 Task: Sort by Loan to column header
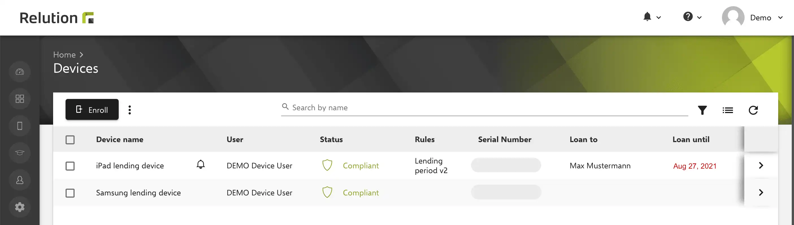[583, 140]
